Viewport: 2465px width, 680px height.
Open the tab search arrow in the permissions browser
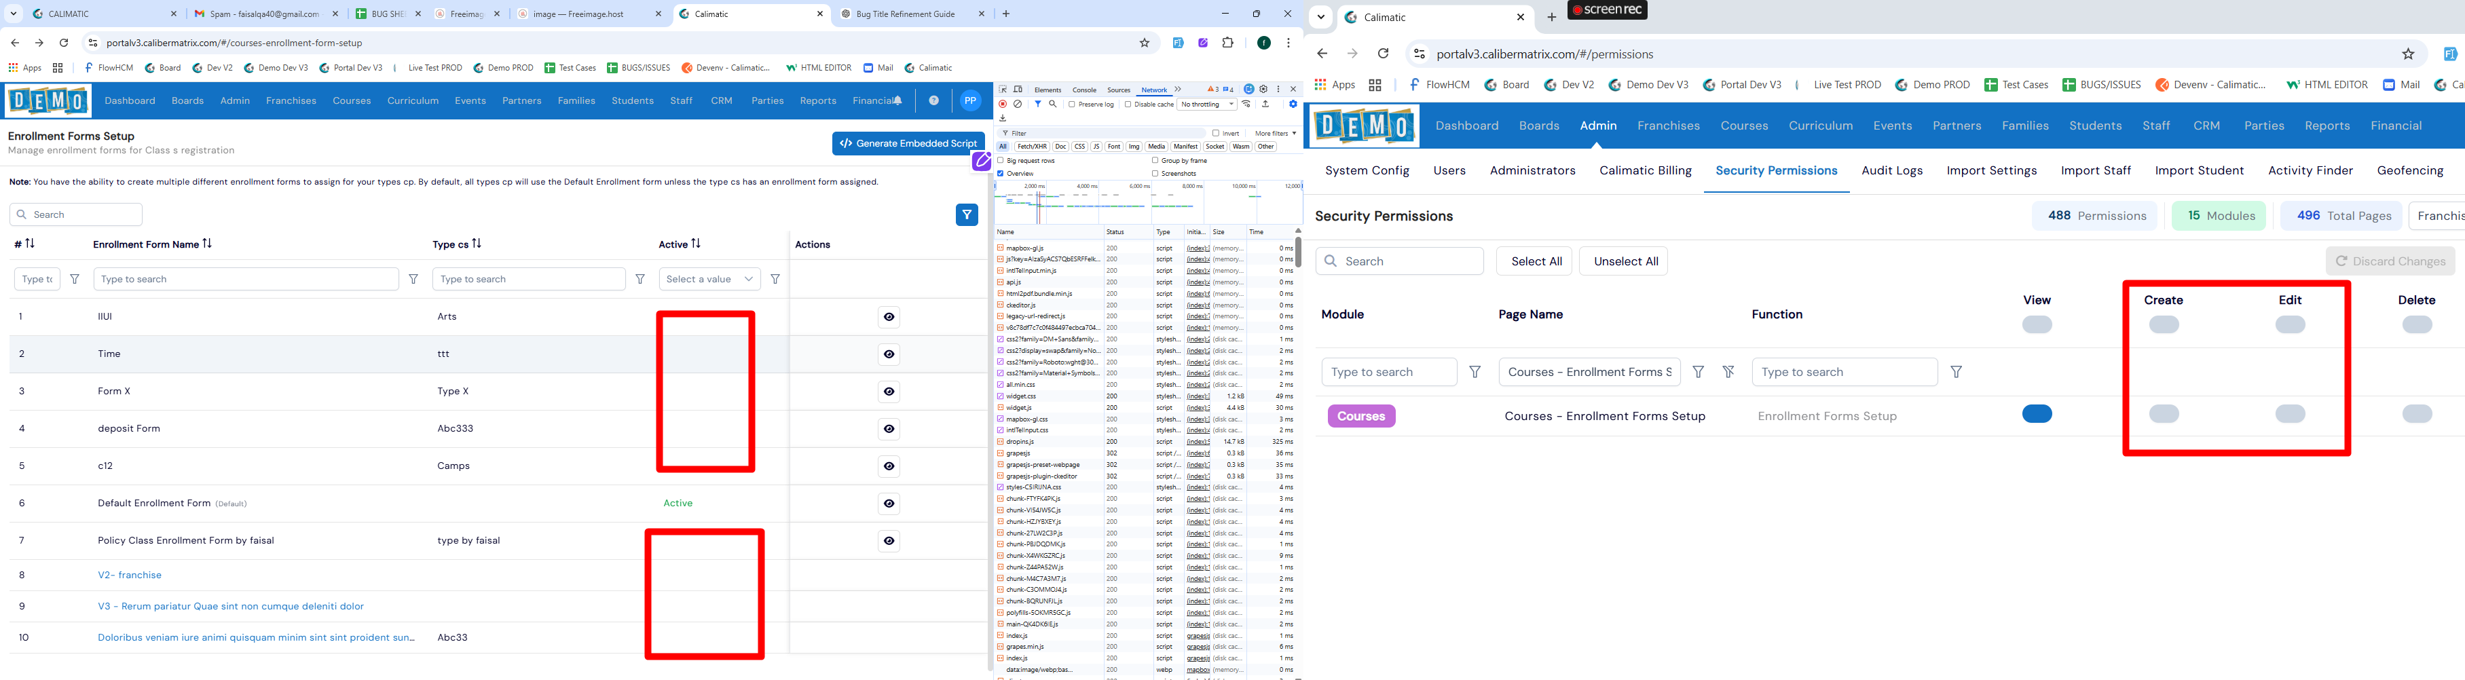point(1320,17)
